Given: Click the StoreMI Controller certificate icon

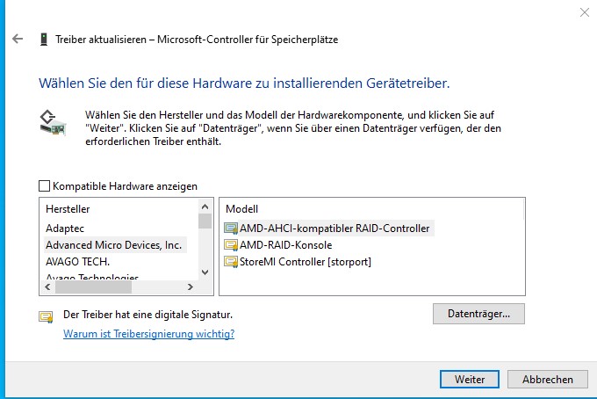Looking at the screenshot, I should pos(231,262).
